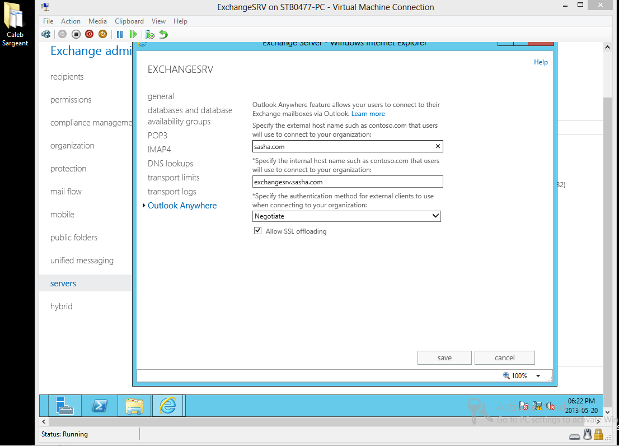Toggle Allow SSL offloading checkbox
Screen dimensions: 619x446
click(258, 231)
